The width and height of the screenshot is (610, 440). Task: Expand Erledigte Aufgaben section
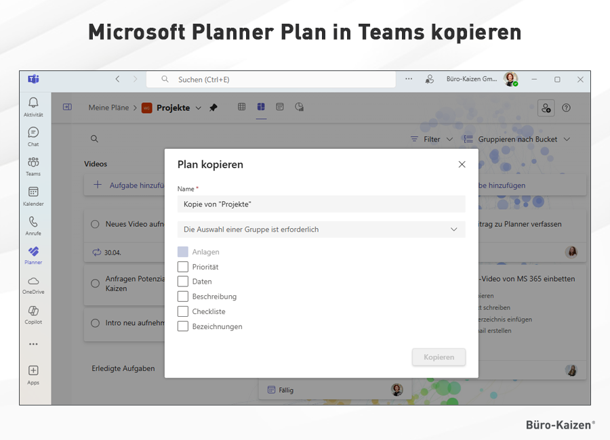pos(123,368)
